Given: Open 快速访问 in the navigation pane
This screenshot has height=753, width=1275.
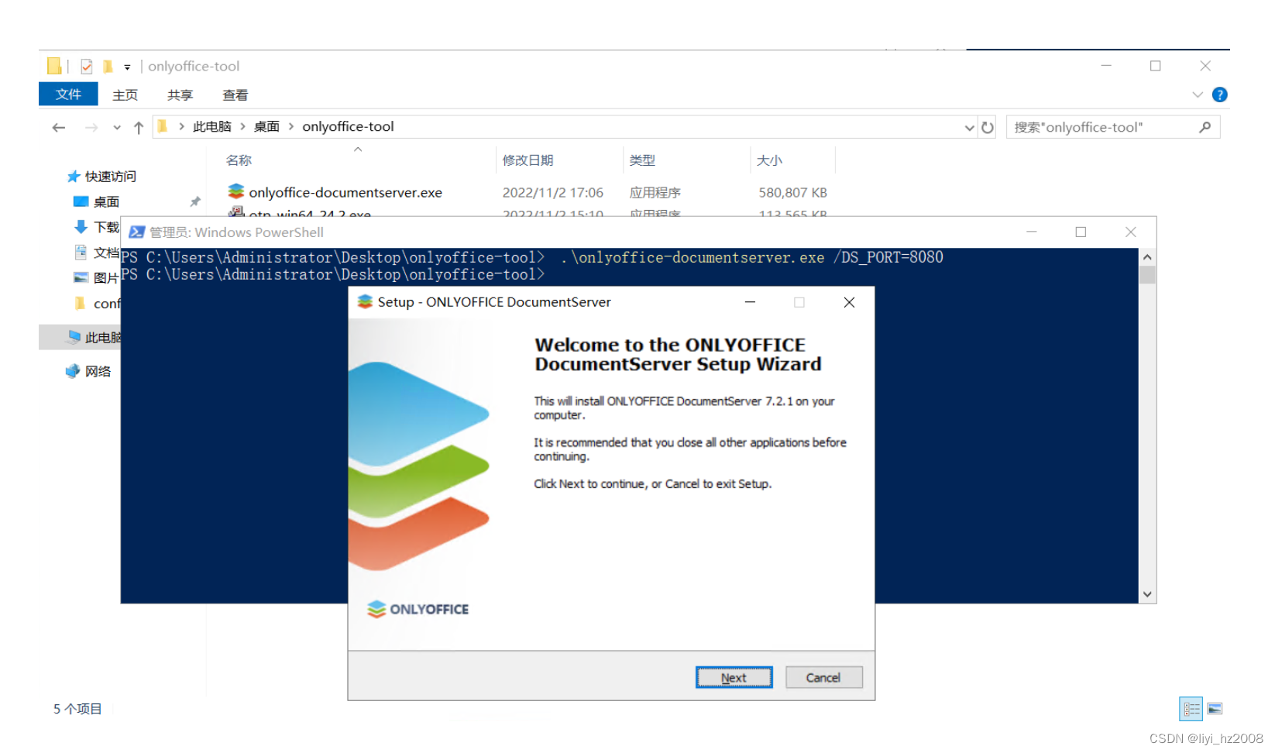Looking at the screenshot, I should (x=110, y=177).
